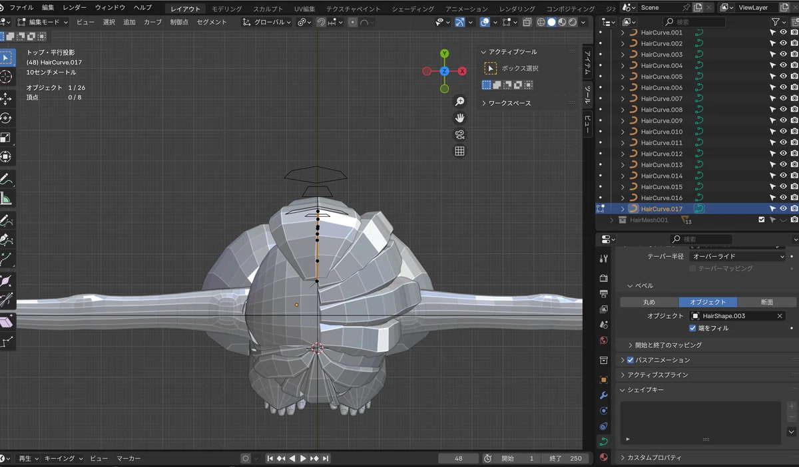Disable HairCurve.002 in renders camera icon

[794, 43]
